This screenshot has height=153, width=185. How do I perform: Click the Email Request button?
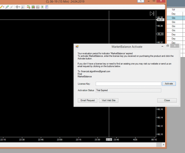[88, 100]
